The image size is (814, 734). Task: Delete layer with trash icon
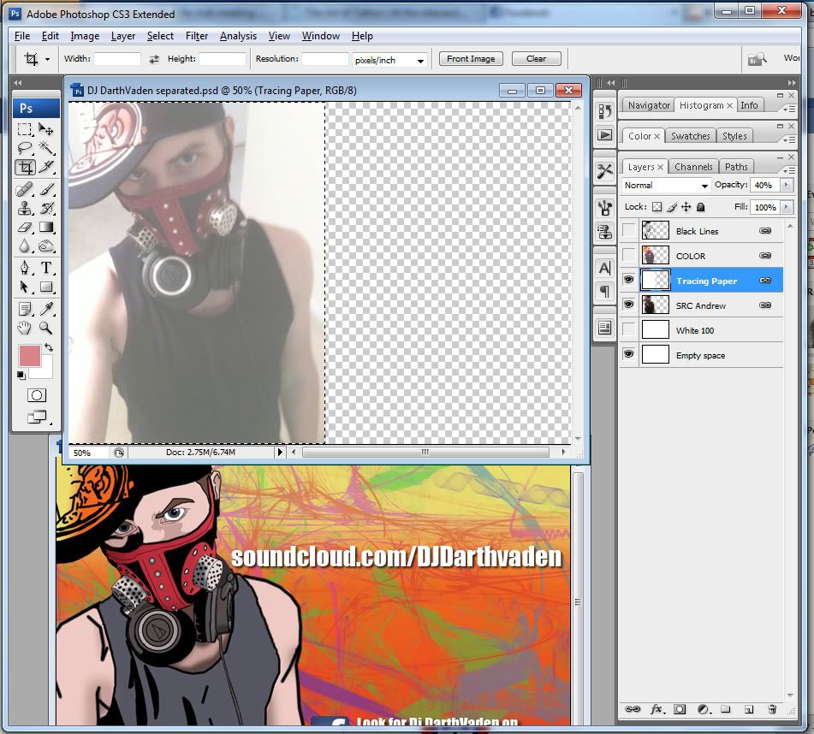pos(772,709)
